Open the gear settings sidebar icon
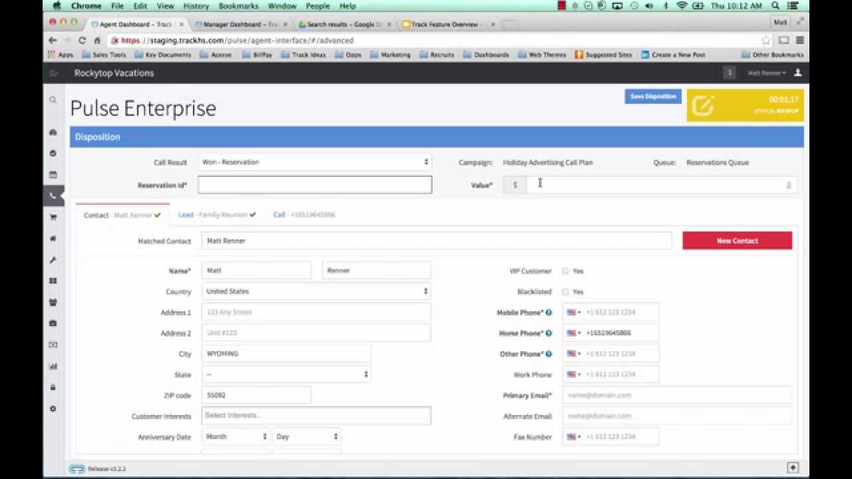Viewport: 852px width, 479px height. [x=53, y=408]
